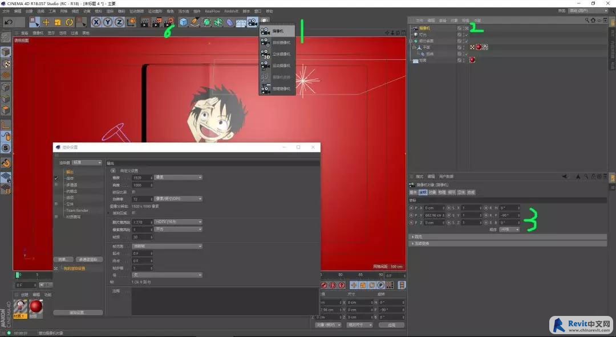This screenshot has width=616, height=337.
Task: Click the Effect button in Render Settings
Action: pos(63,260)
